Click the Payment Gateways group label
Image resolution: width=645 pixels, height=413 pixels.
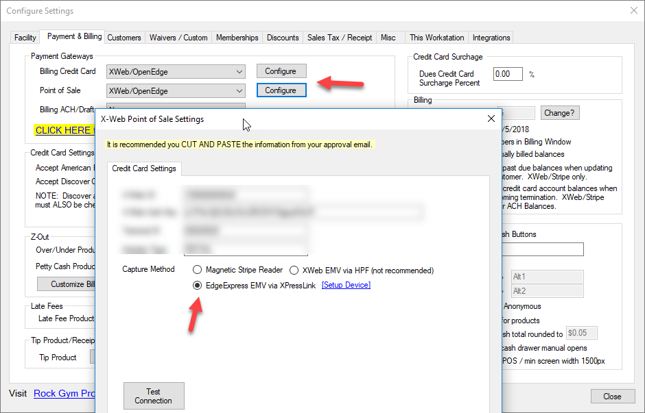(x=62, y=56)
